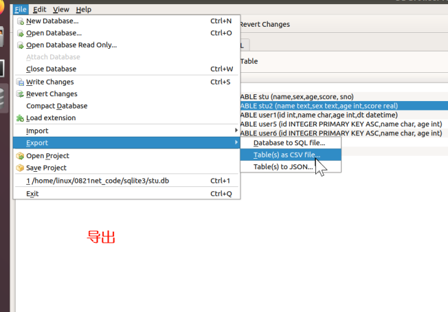Click the Open Database Read Only icon
The height and width of the screenshot is (312, 448).
[21, 45]
